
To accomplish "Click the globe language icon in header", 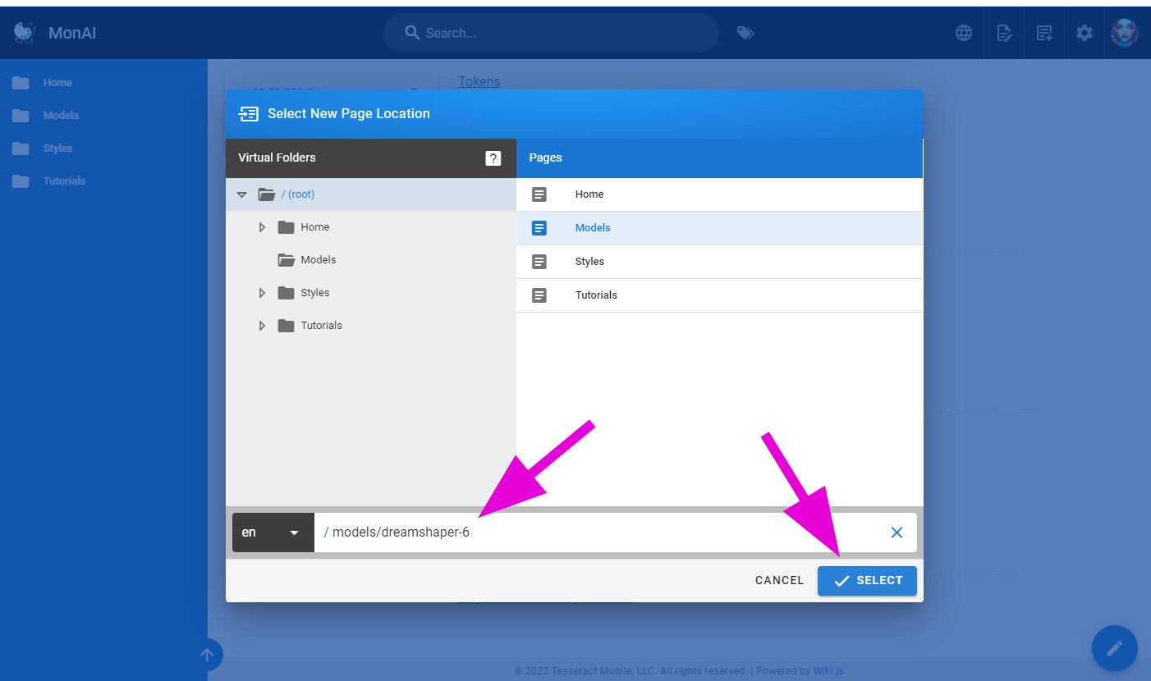I will click(x=964, y=33).
